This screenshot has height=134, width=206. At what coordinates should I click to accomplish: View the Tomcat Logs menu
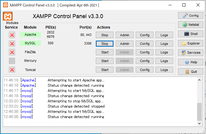[x=164, y=70]
